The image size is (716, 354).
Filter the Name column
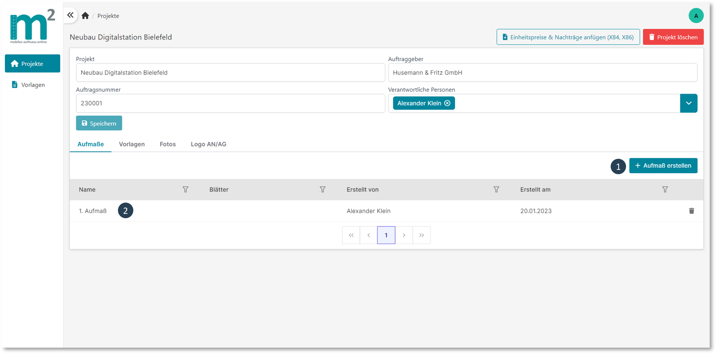click(x=185, y=189)
